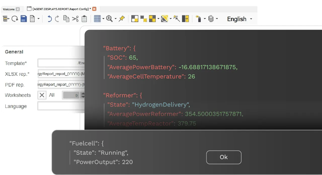Click the Refresh circular arrow icon
The image size is (322, 175).
pos(15,19)
